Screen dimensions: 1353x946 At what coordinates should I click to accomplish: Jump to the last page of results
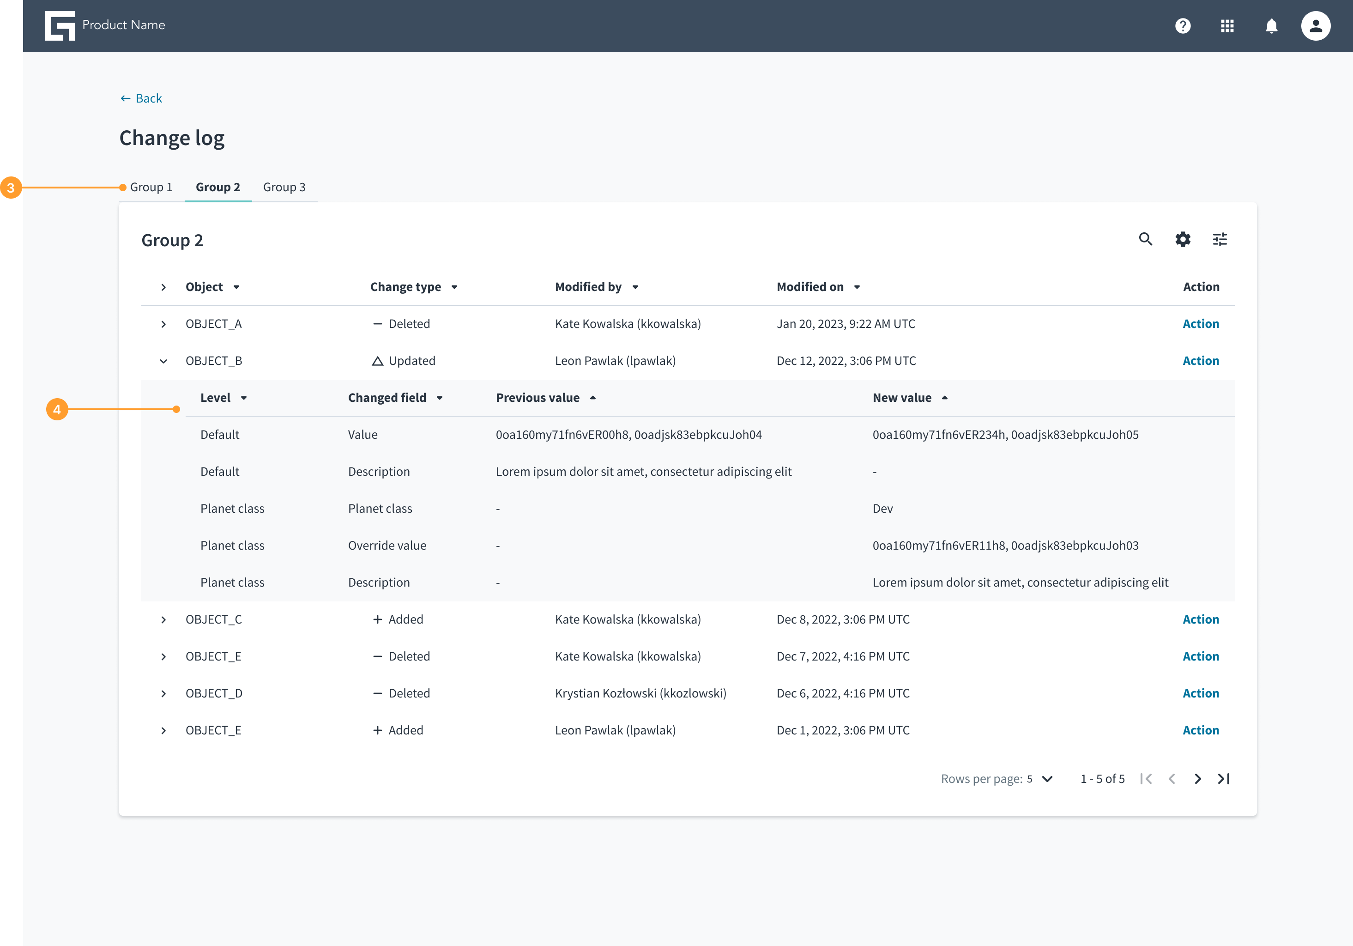1224,779
